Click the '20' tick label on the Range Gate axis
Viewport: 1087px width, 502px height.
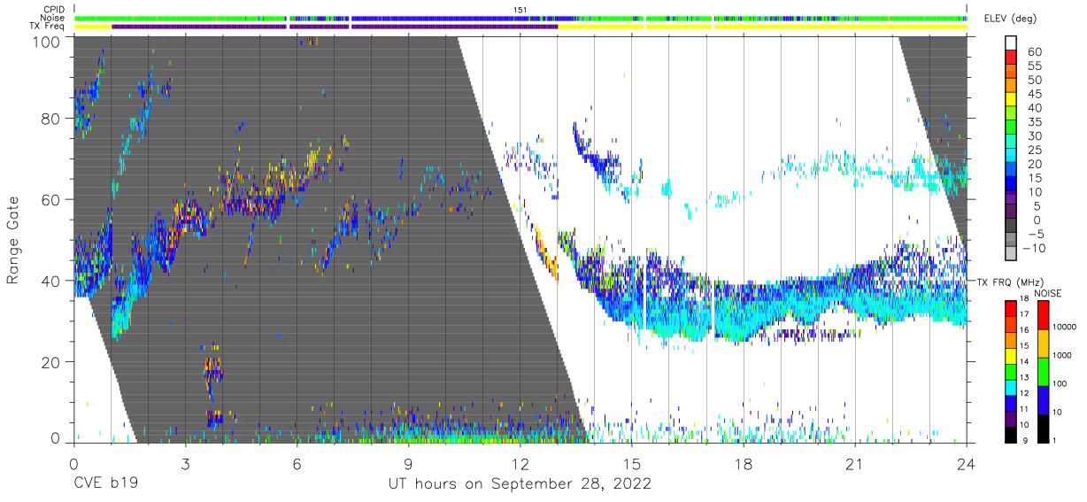[51, 361]
